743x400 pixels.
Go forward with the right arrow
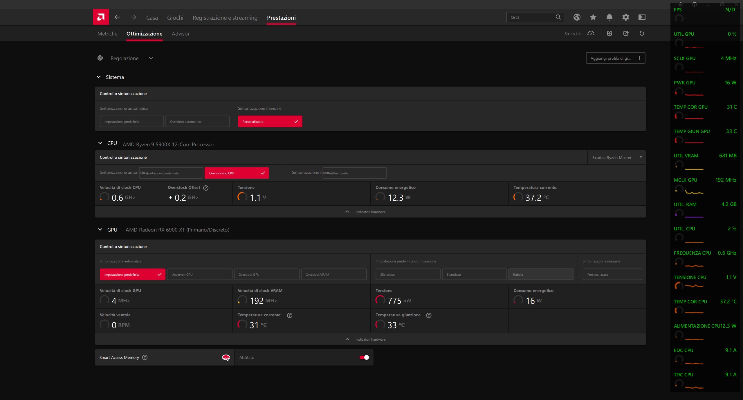click(x=134, y=17)
